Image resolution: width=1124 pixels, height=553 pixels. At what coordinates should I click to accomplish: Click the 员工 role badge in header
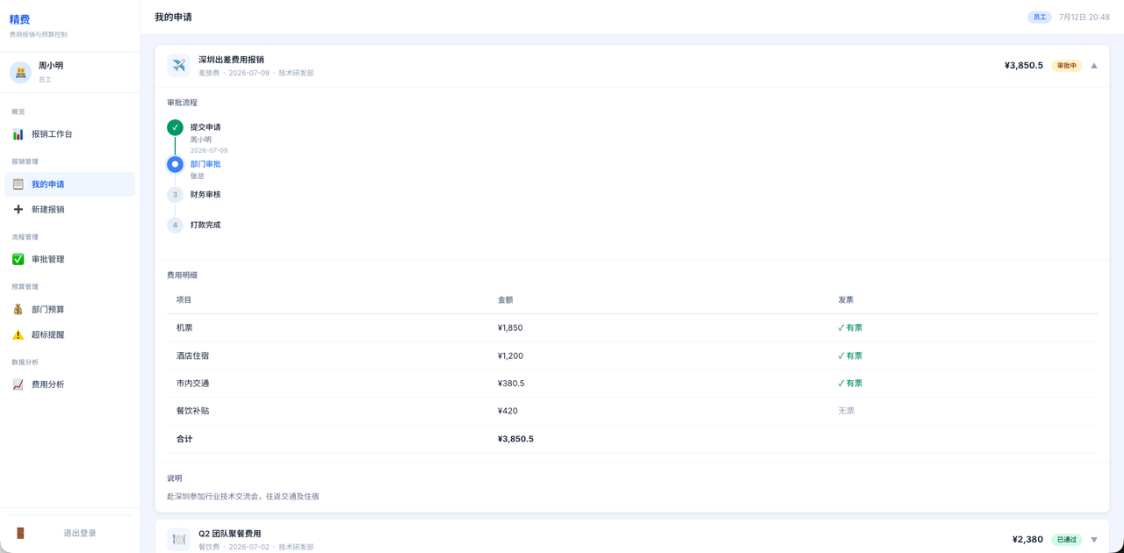(1040, 18)
